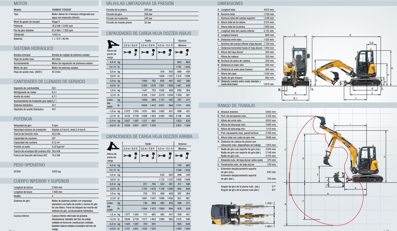The width and height of the screenshot is (397, 231).
Task: Click the DIMENSIONES section heading
Action: [x=230, y=4]
